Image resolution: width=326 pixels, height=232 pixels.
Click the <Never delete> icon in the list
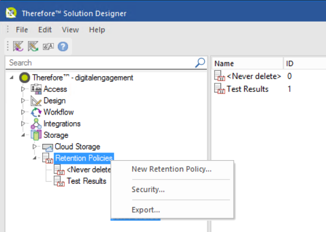219,76
